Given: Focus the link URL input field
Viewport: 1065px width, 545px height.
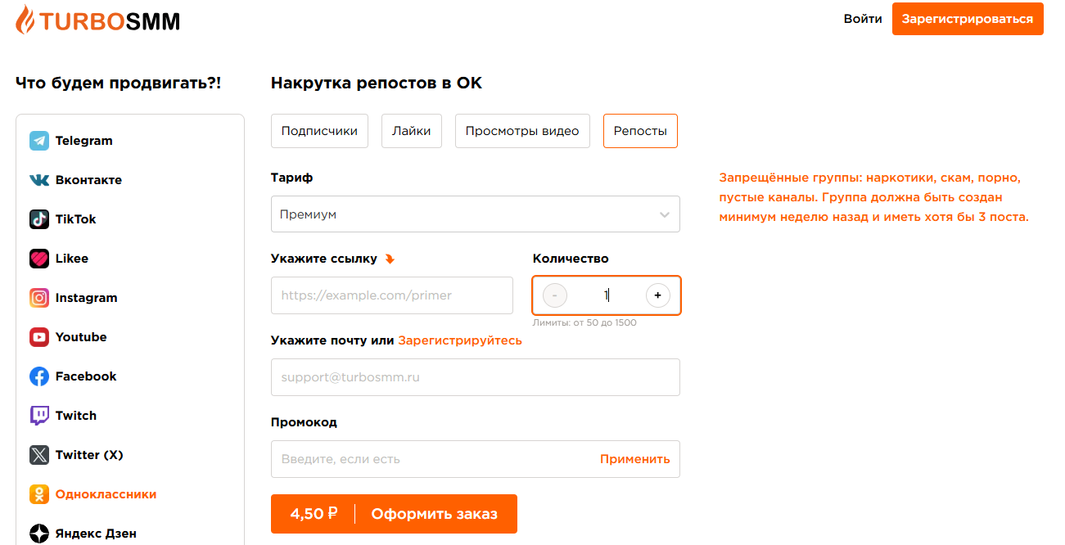Looking at the screenshot, I should [x=392, y=295].
